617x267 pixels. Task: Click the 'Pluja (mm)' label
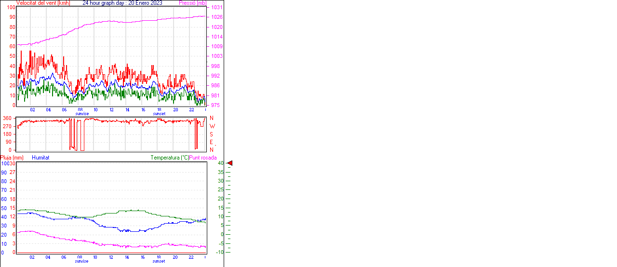(12, 158)
